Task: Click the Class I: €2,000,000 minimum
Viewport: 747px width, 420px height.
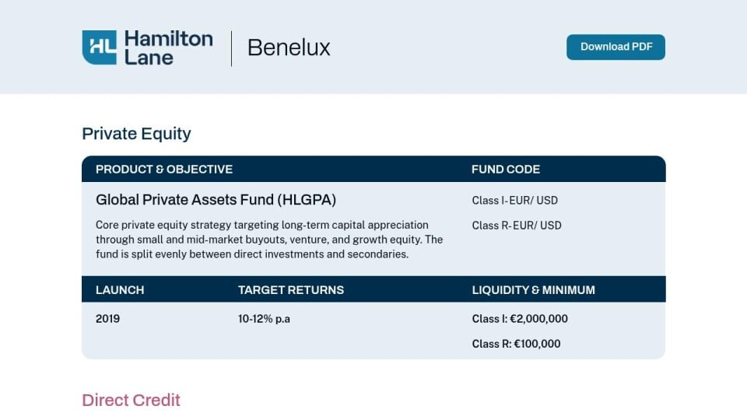Action: pos(520,319)
